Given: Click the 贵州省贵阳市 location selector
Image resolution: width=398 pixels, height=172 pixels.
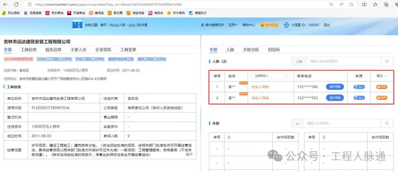Looking at the screenshot, I should (213, 25).
